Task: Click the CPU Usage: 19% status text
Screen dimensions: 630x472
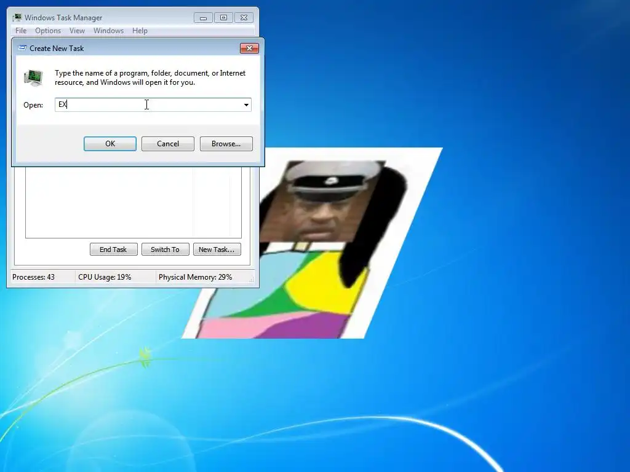Action: tap(105, 277)
